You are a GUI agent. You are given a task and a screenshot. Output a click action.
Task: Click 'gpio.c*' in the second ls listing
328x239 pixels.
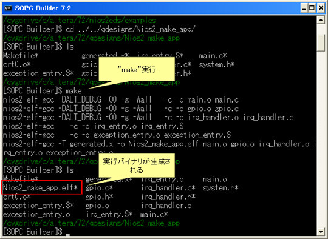tap(99, 188)
